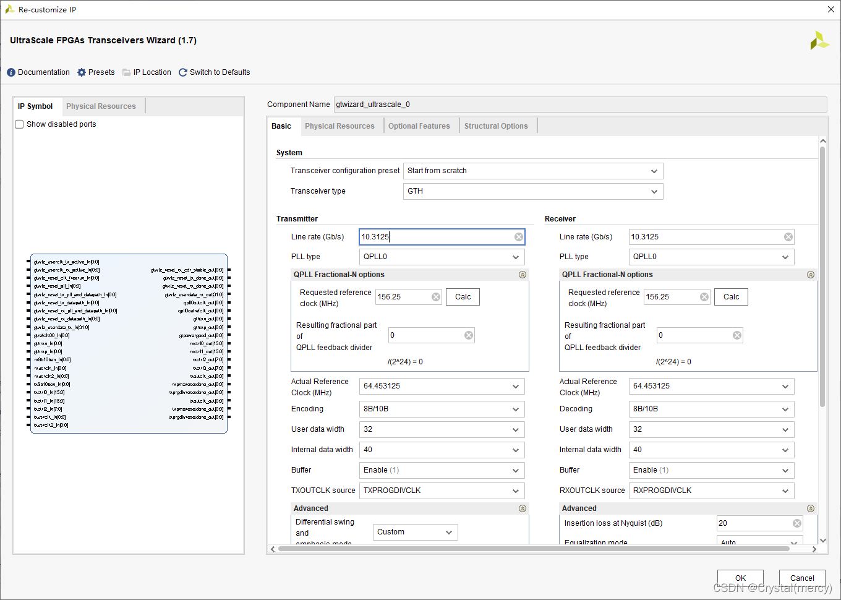The width and height of the screenshot is (841, 600).
Task: Click the vertical scrollbar thumb
Action: 822,276
